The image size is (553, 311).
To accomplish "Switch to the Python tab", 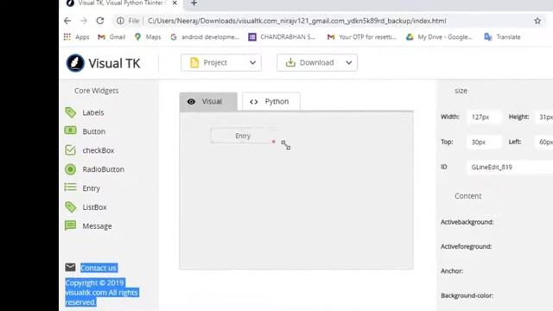I will [x=271, y=102].
